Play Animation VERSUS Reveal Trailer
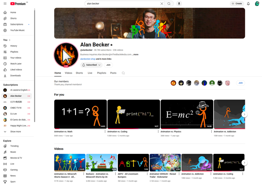262x185 pixels. pyautogui.click(x=165, y=163)
